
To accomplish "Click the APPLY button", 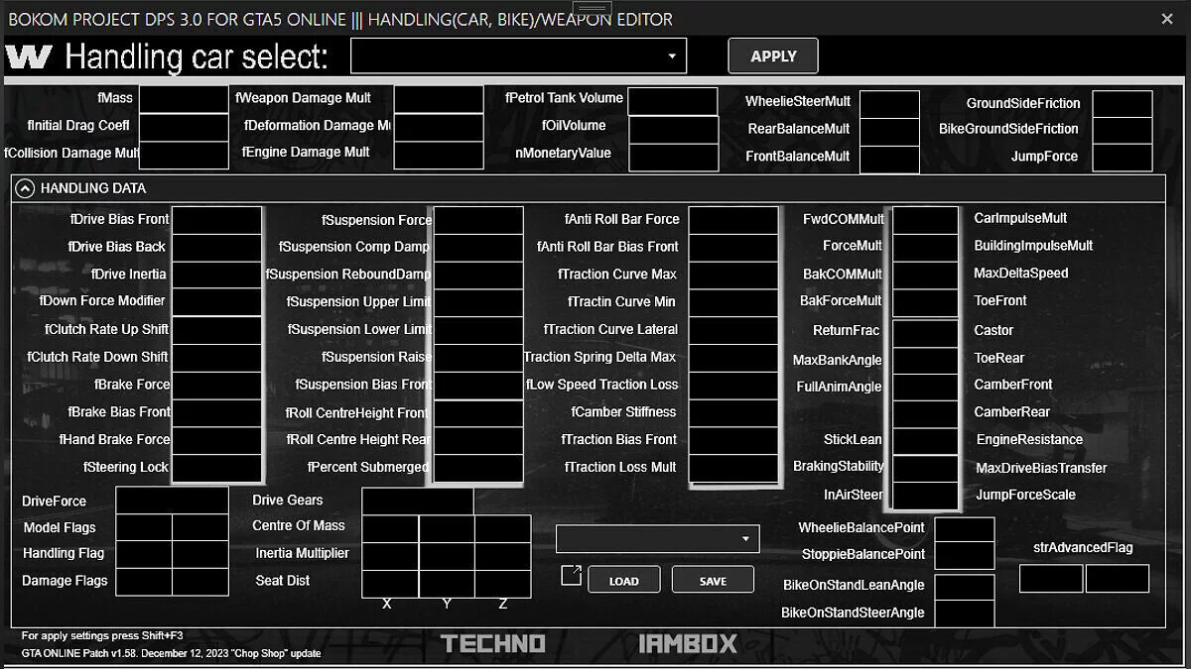I will click(x=773, y=56).
